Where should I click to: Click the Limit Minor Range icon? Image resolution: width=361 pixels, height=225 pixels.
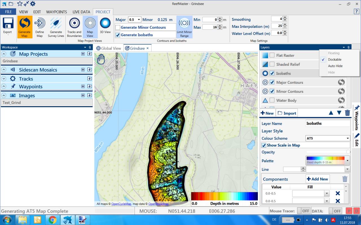184,23
